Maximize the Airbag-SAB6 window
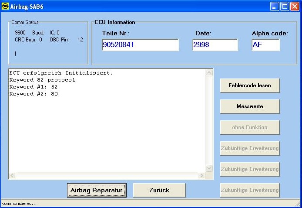Viewport: 302px width, 208px height. [x=285, y=7]
